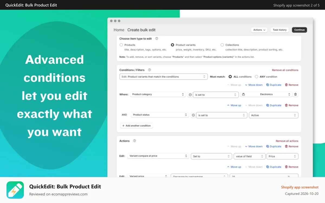
Task: Open the Active status value dropdown
Action: tap(274, 115)
